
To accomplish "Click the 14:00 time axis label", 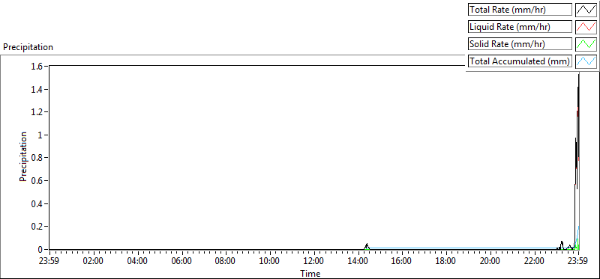I will [358, 262].
